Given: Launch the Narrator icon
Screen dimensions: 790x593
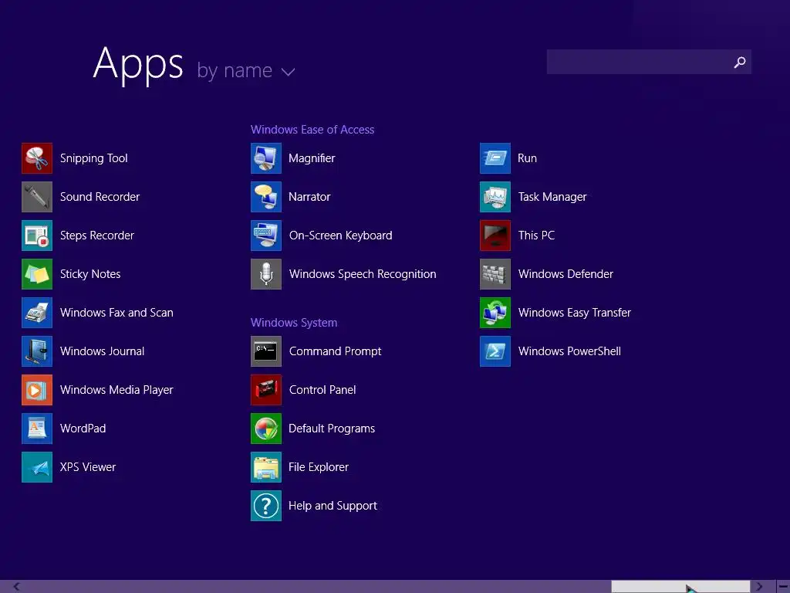Looking at the screenshot, I should (x=266, y=197).
